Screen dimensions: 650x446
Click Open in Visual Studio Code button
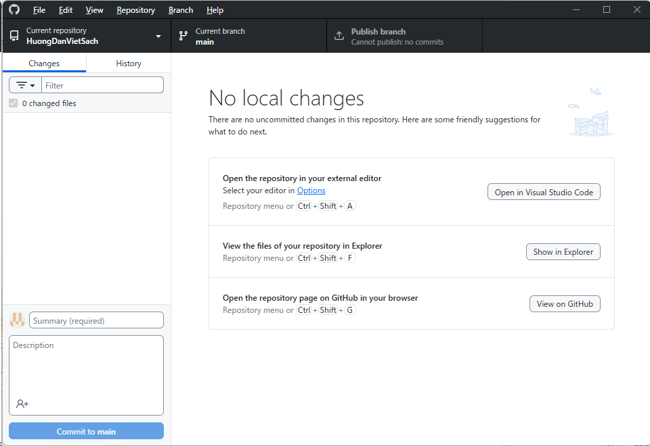pyautogui.click(x=544, y=192)
